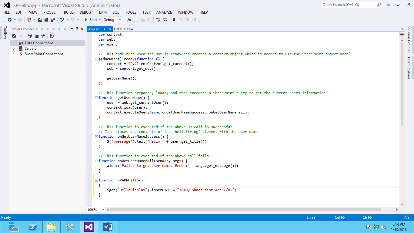Toggle auto-hide pin on Server Explorer
The image size is (414, 233).
[77, 29]
